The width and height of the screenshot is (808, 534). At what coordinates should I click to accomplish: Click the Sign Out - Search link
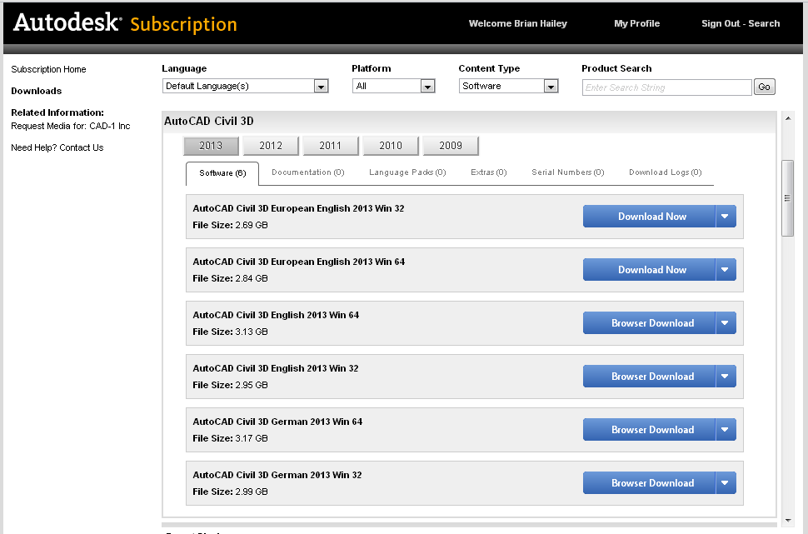click(x=741, y=23)
